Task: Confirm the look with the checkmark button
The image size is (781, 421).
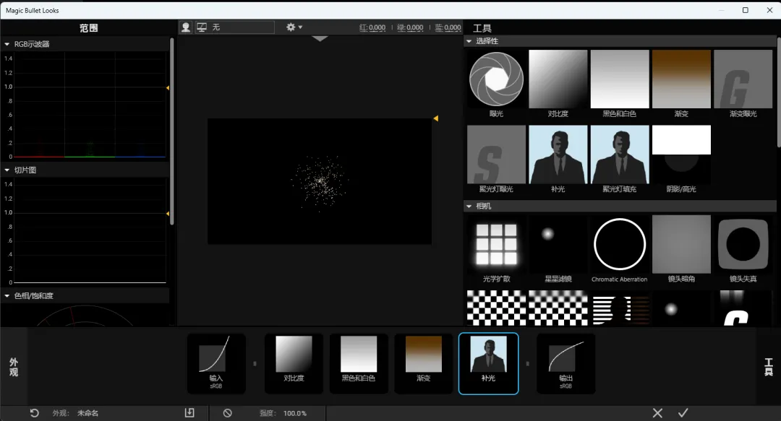Action: click(x=683, y=413)
